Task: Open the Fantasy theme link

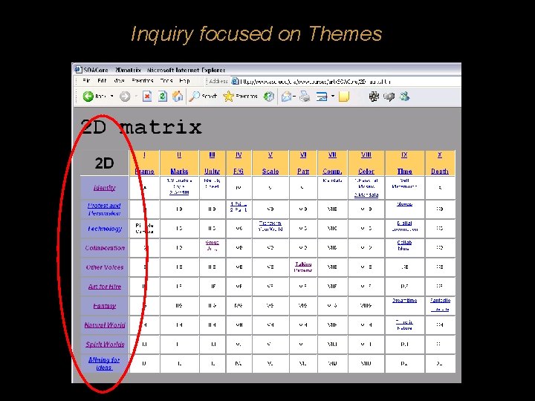Action: point(105,306)
